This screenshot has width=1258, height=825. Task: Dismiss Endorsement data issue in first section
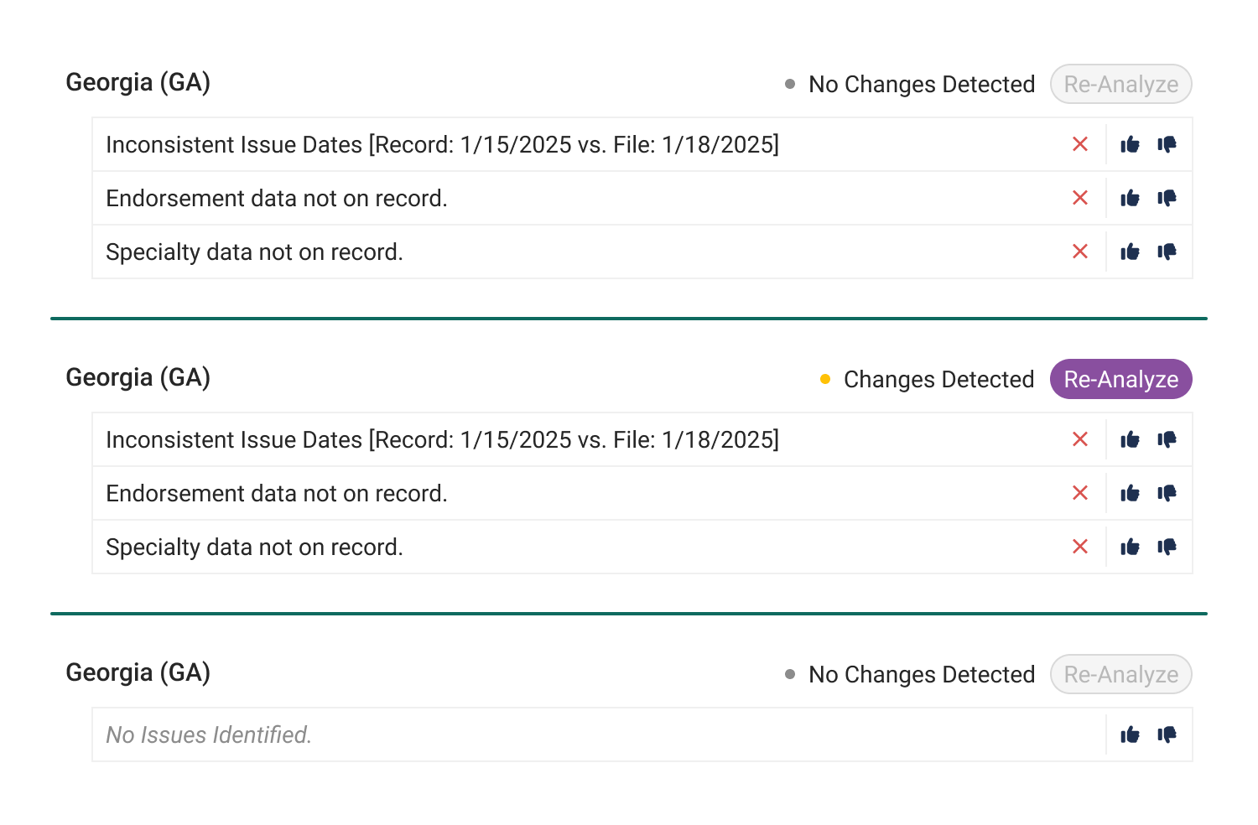tap(1080, 198)
